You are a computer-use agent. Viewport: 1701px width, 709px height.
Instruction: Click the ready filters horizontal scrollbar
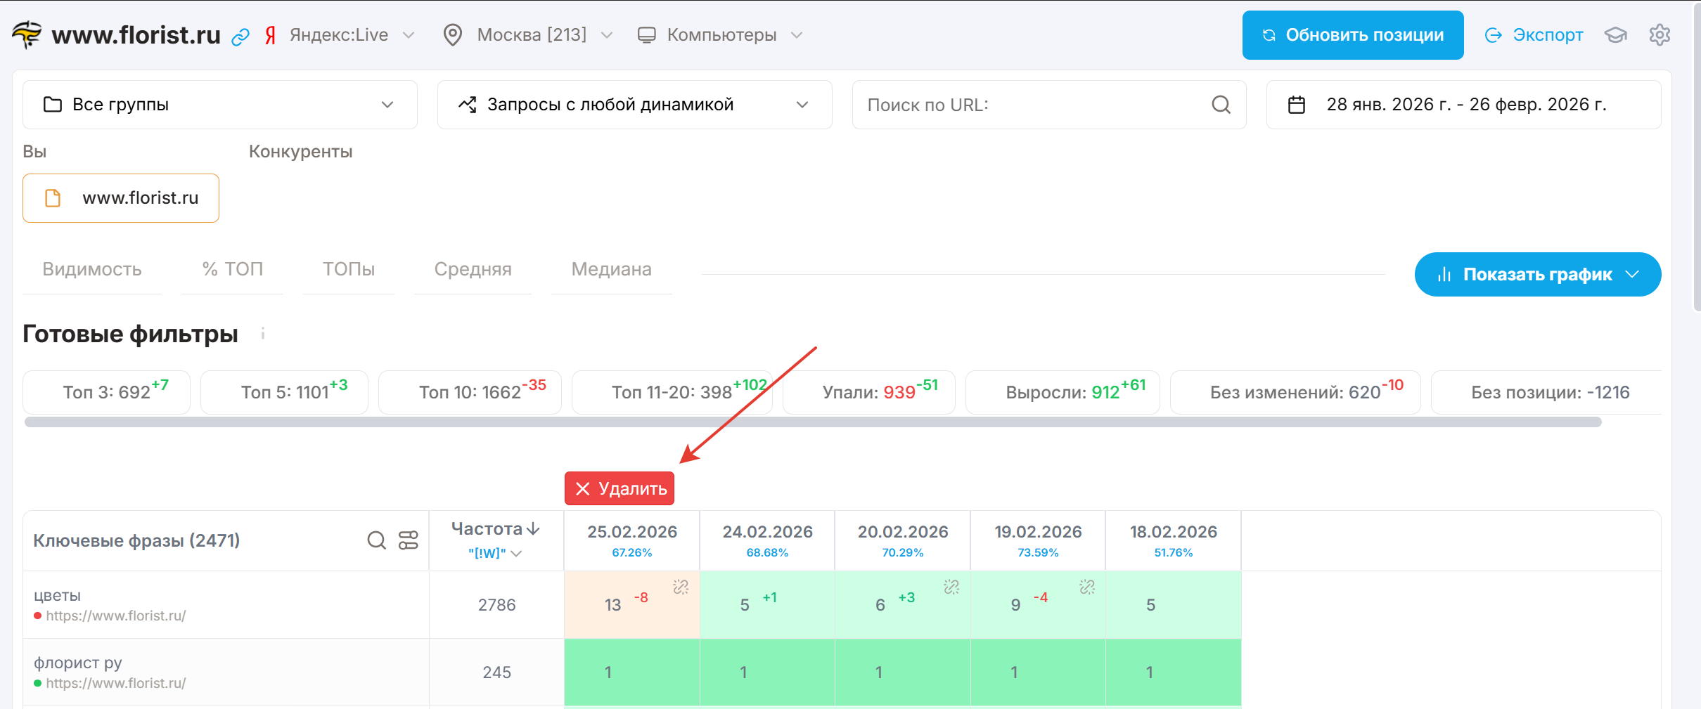pyautogui.click(x=812, y=422)
